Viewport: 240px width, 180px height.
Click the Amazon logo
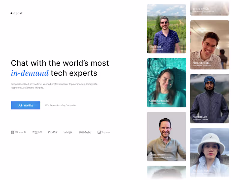(x=37, y=132)
